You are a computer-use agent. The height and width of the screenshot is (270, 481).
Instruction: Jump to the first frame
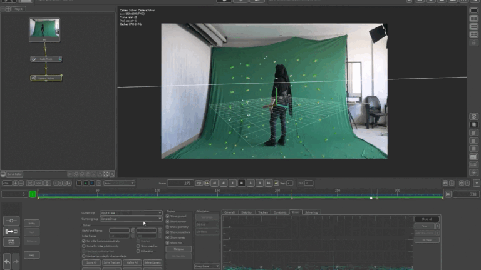pyautogui.click(x=214, y=183)
